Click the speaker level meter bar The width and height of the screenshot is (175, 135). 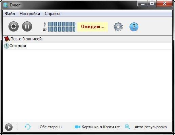coord(61,30)
